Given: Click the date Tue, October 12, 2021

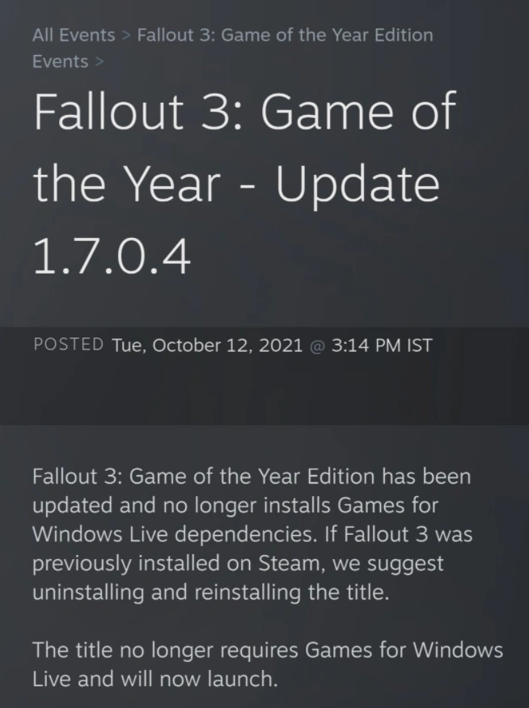Looking at the screenshot, I should (206, 346).
